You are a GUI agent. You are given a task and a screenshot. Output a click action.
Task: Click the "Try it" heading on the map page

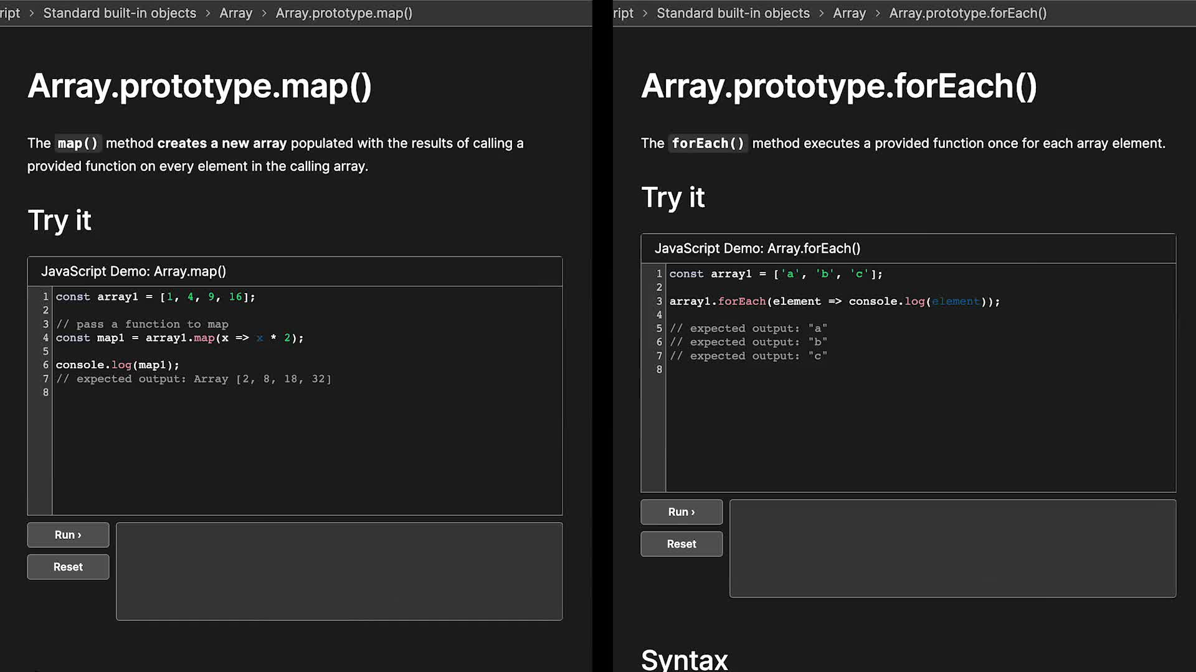click(x=59, y=220)
